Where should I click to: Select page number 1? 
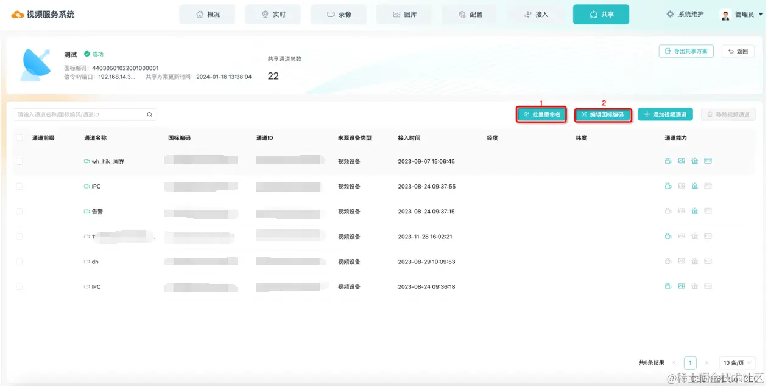(x=690, y=362)
